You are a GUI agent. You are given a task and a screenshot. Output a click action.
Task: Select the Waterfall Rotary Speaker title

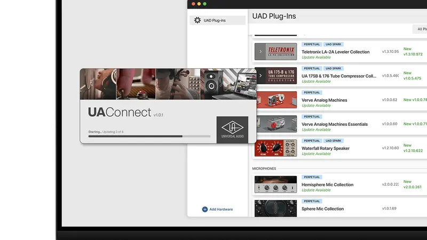coord(326,149)
